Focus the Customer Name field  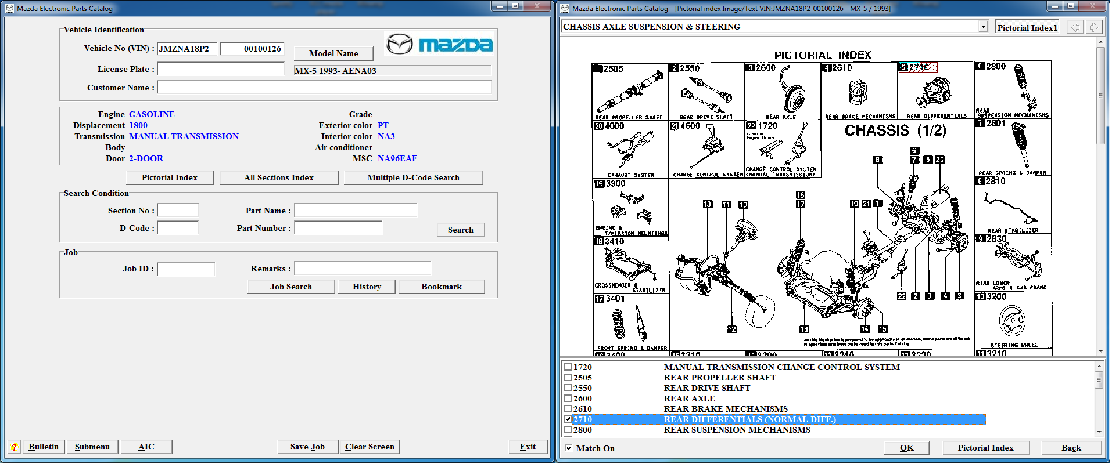click(324, 88)
